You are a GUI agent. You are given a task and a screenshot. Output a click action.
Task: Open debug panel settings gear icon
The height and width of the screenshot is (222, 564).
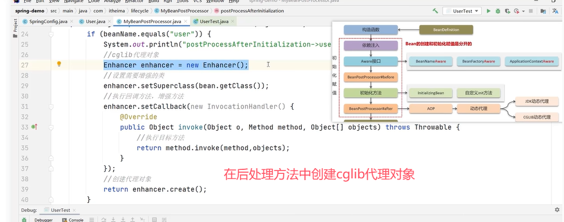[x=557, y=210]
